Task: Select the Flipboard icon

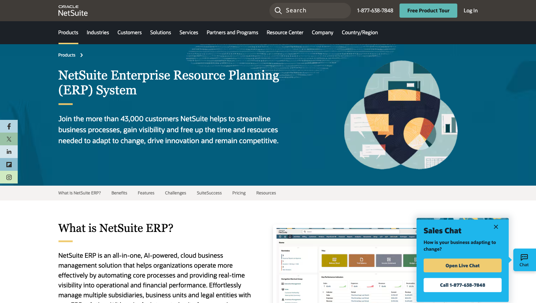Action: click(x=9, y=164)
